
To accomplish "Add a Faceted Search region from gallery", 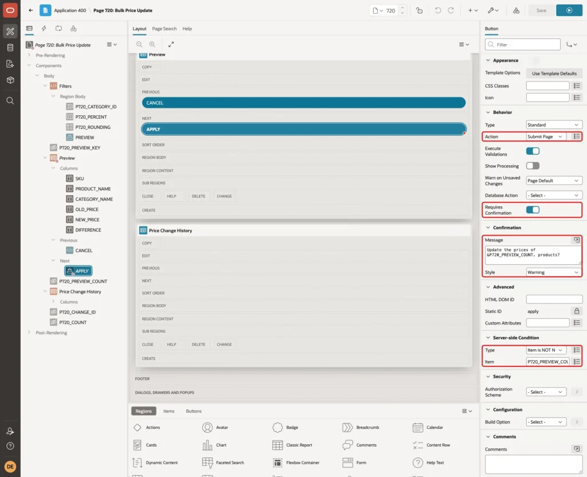I will pyautogui.click(x=223, y=463).
